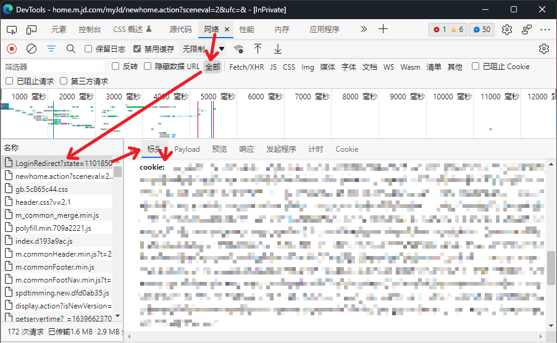This screenshot has width=557, height=343.
Task: Uncheck the 禁用缓存 checkbox
Action: point(138,49)
